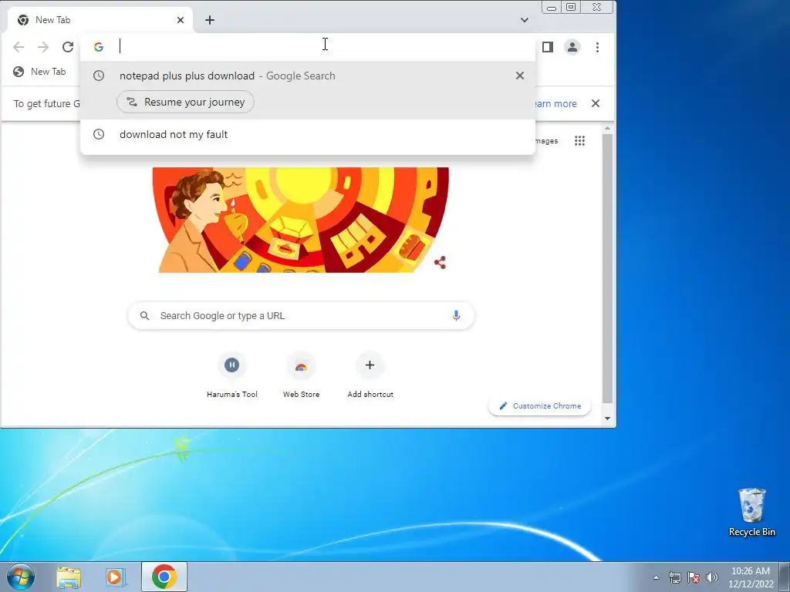Open the Google Doodle image
This screenshot has width=790, height=592.
coord(301,220)
